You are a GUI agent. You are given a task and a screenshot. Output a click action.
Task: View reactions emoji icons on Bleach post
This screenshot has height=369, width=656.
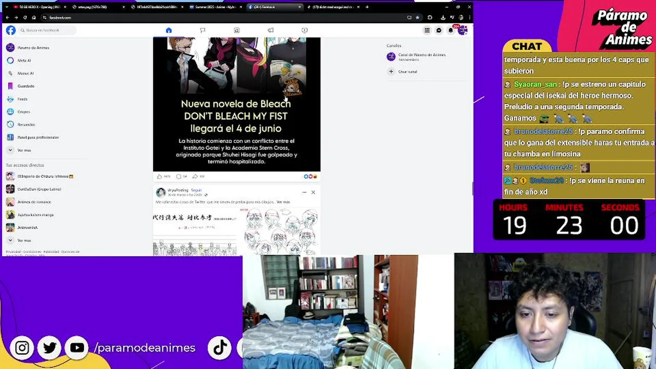(x=311, y=176)
